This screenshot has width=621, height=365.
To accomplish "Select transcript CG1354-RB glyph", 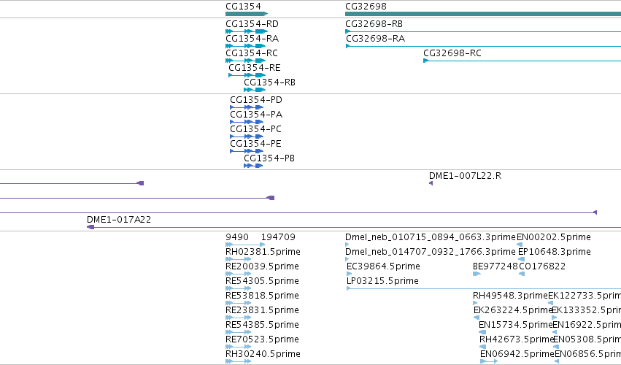I will click(x=255, y=90).
